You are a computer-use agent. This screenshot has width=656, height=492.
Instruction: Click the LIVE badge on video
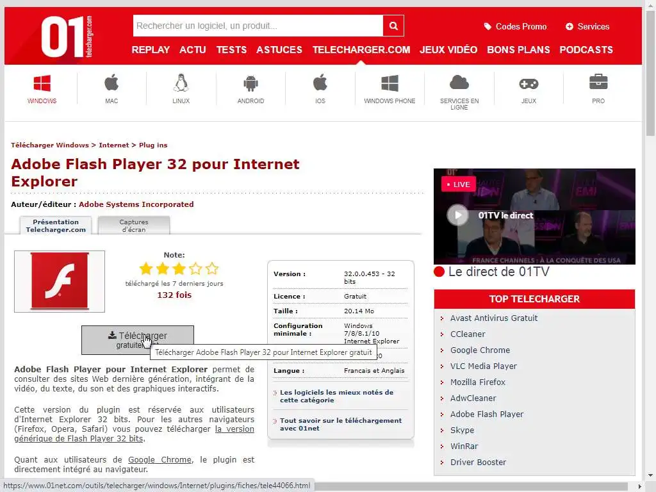coord(458,184)
